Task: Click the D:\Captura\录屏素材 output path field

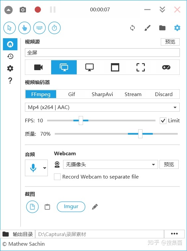Action: [x=100, y=234]
